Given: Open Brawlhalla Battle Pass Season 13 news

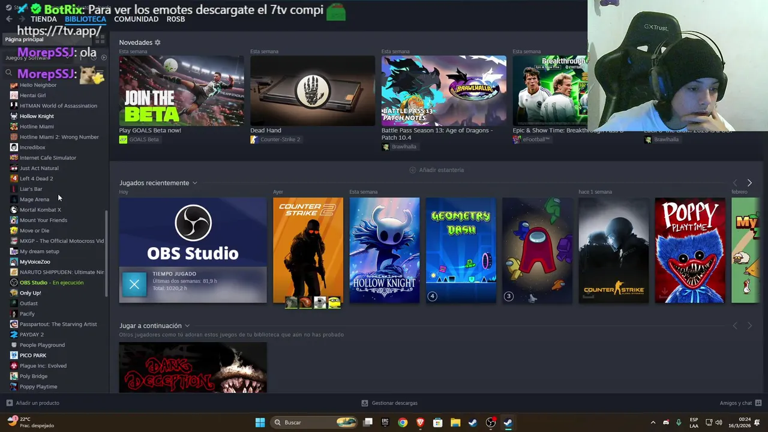Looking at the screenshot, I should coord(443,91).
